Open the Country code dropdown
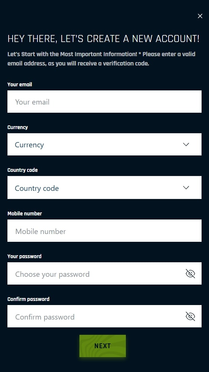The image size is (209, 372). pyautogui.click(x=104, y=187)
